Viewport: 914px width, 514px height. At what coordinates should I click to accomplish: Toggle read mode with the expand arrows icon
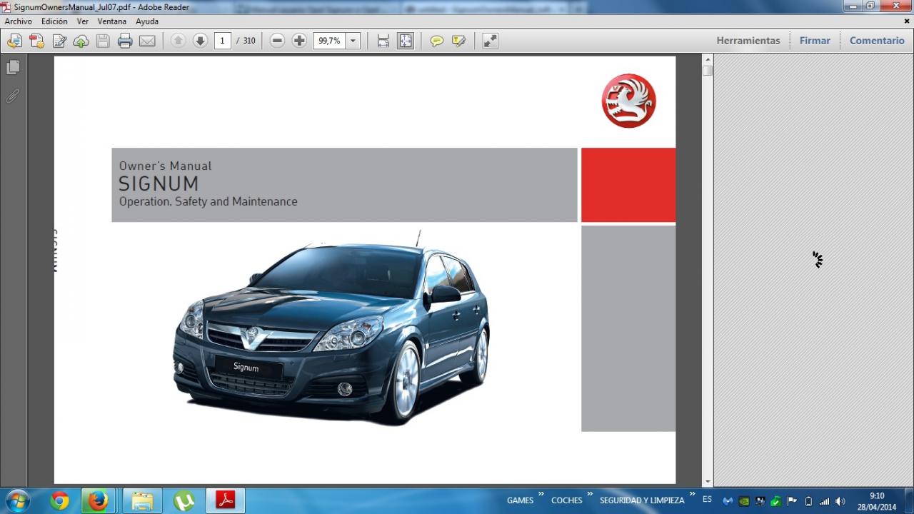[490, 41]
